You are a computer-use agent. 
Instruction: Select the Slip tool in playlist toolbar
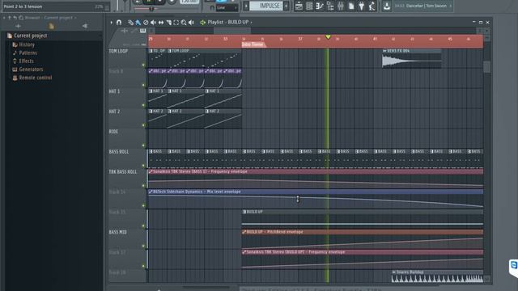pos(161,22)
